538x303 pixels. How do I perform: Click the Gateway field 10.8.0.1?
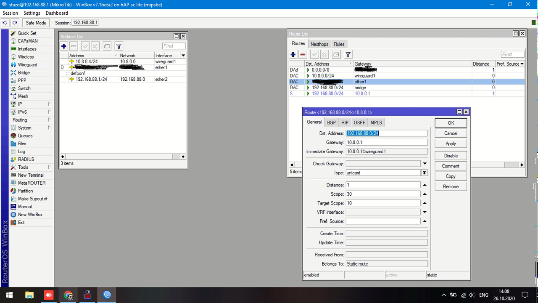(x=387, y=142)
